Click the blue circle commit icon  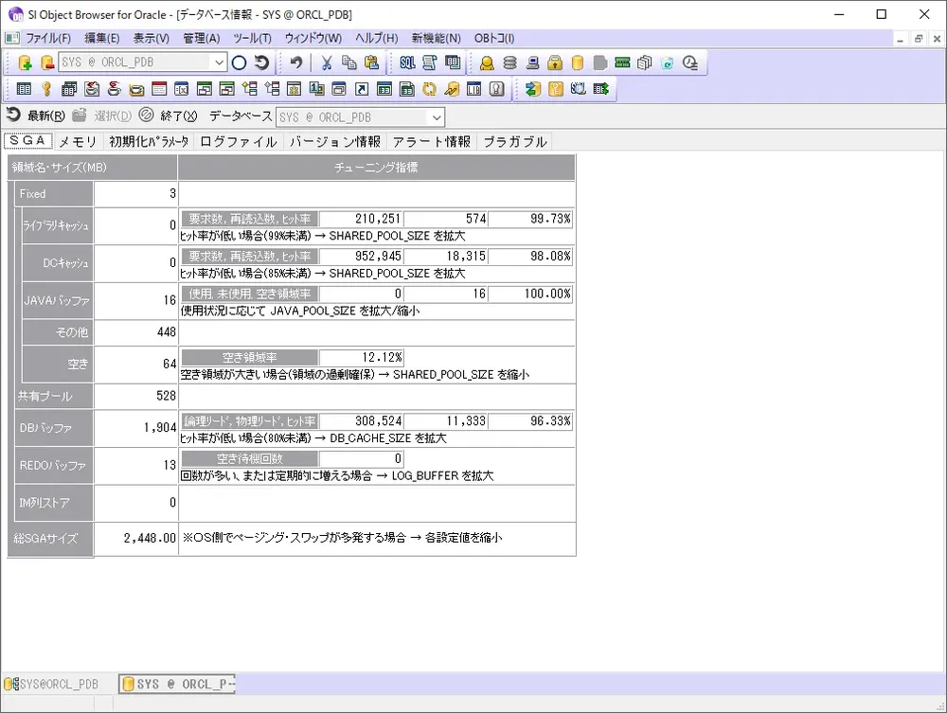click(240, 62)
